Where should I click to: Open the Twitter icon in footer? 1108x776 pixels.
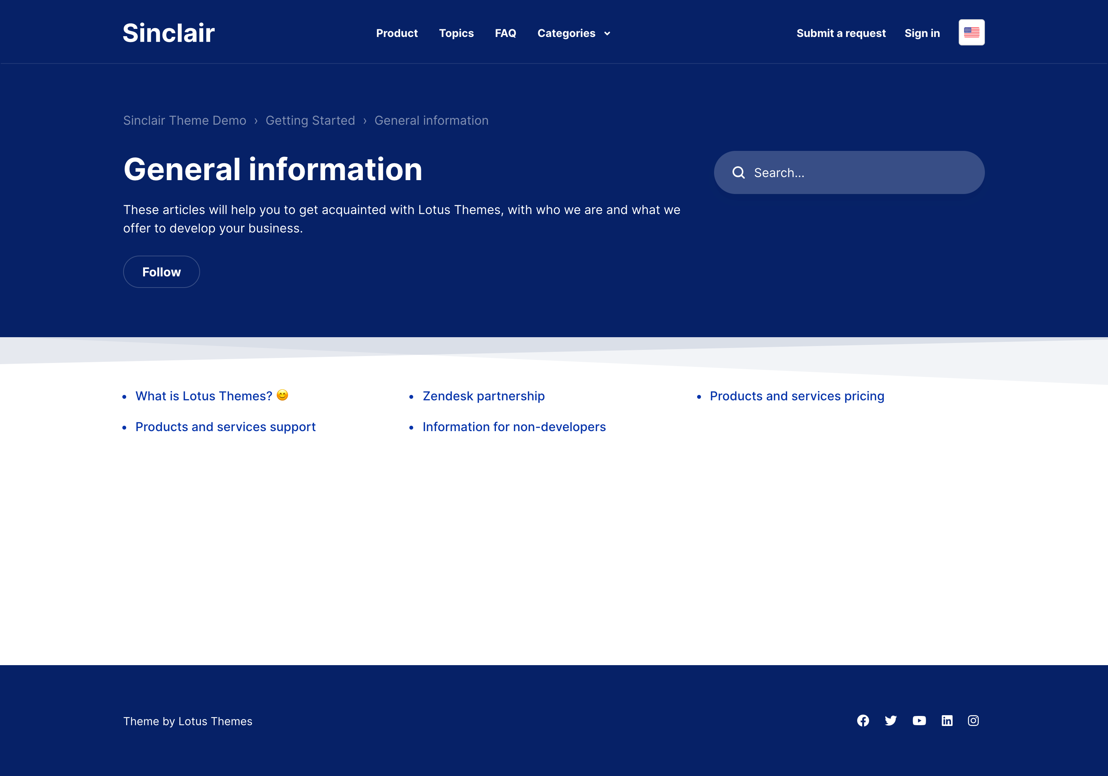(891, 721)
